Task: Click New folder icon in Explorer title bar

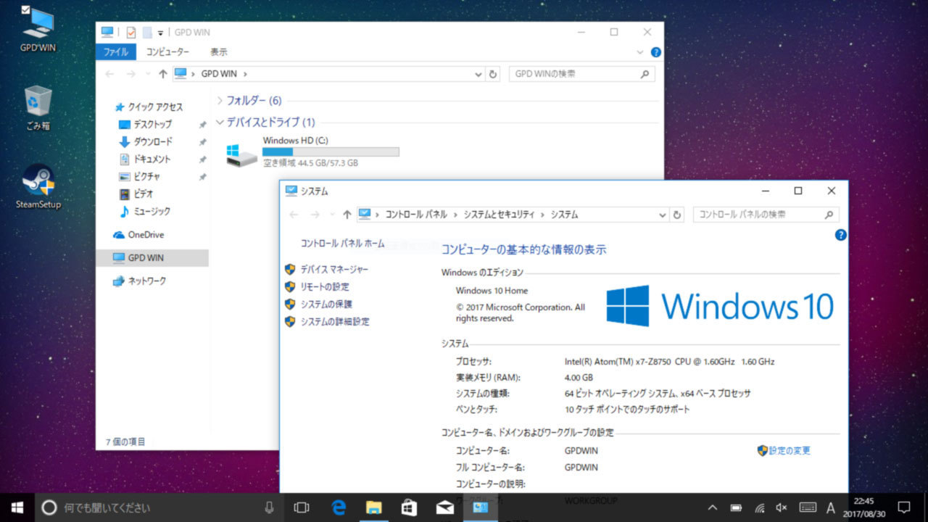Action: 147,32
